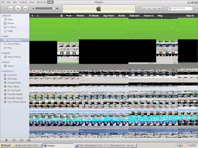The width and height of the screenshot is (198, 148).
Task: Click the store Home icon
Action: click(x=61, y=16)
